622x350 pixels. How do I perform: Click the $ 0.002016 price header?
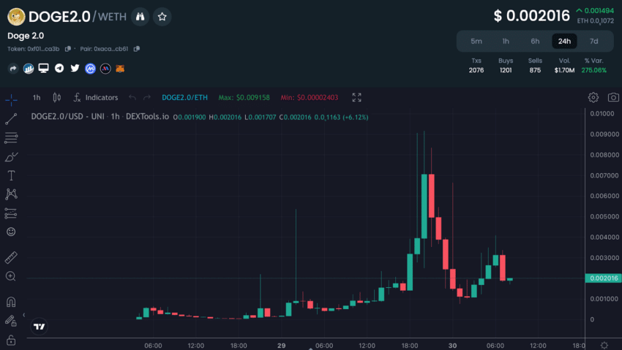531,16
